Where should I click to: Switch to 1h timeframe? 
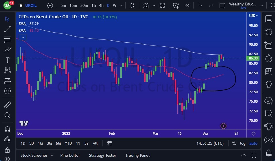click(x=94, y=6)
